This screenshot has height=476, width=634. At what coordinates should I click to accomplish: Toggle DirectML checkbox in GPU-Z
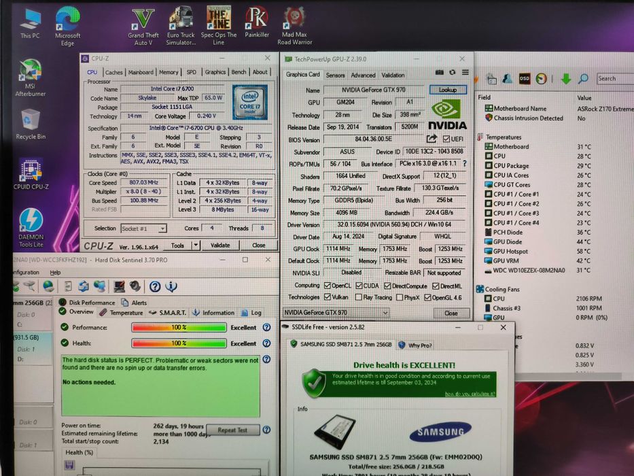[436, 286]
